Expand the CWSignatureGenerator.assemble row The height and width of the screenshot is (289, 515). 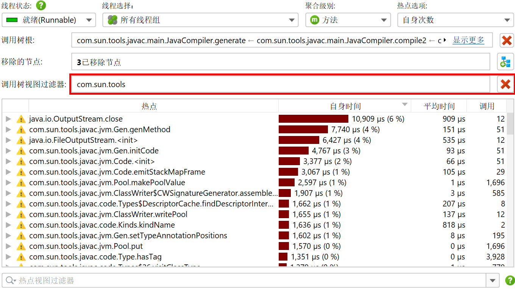coord(8,193)
